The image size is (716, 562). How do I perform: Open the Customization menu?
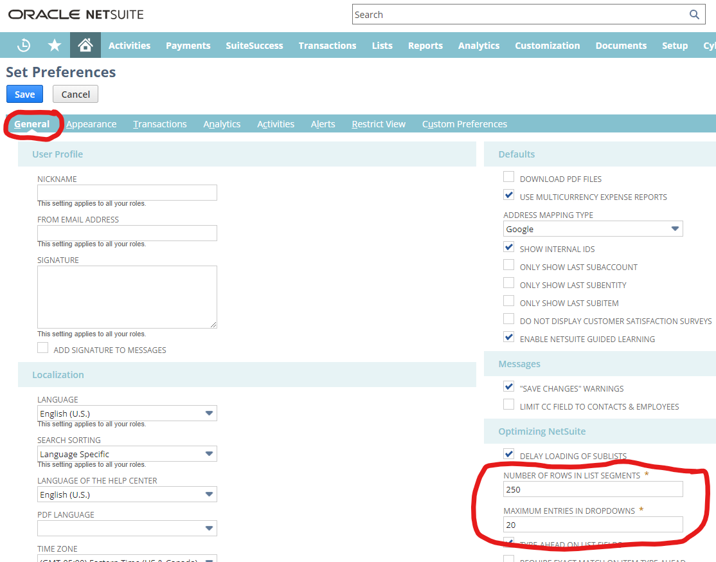[548, 46]
